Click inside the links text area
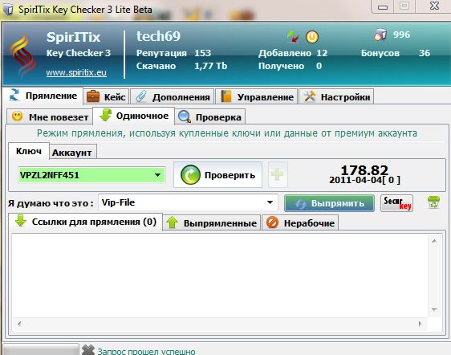This screenshot has width=451, height=355. tap(220, 275)
